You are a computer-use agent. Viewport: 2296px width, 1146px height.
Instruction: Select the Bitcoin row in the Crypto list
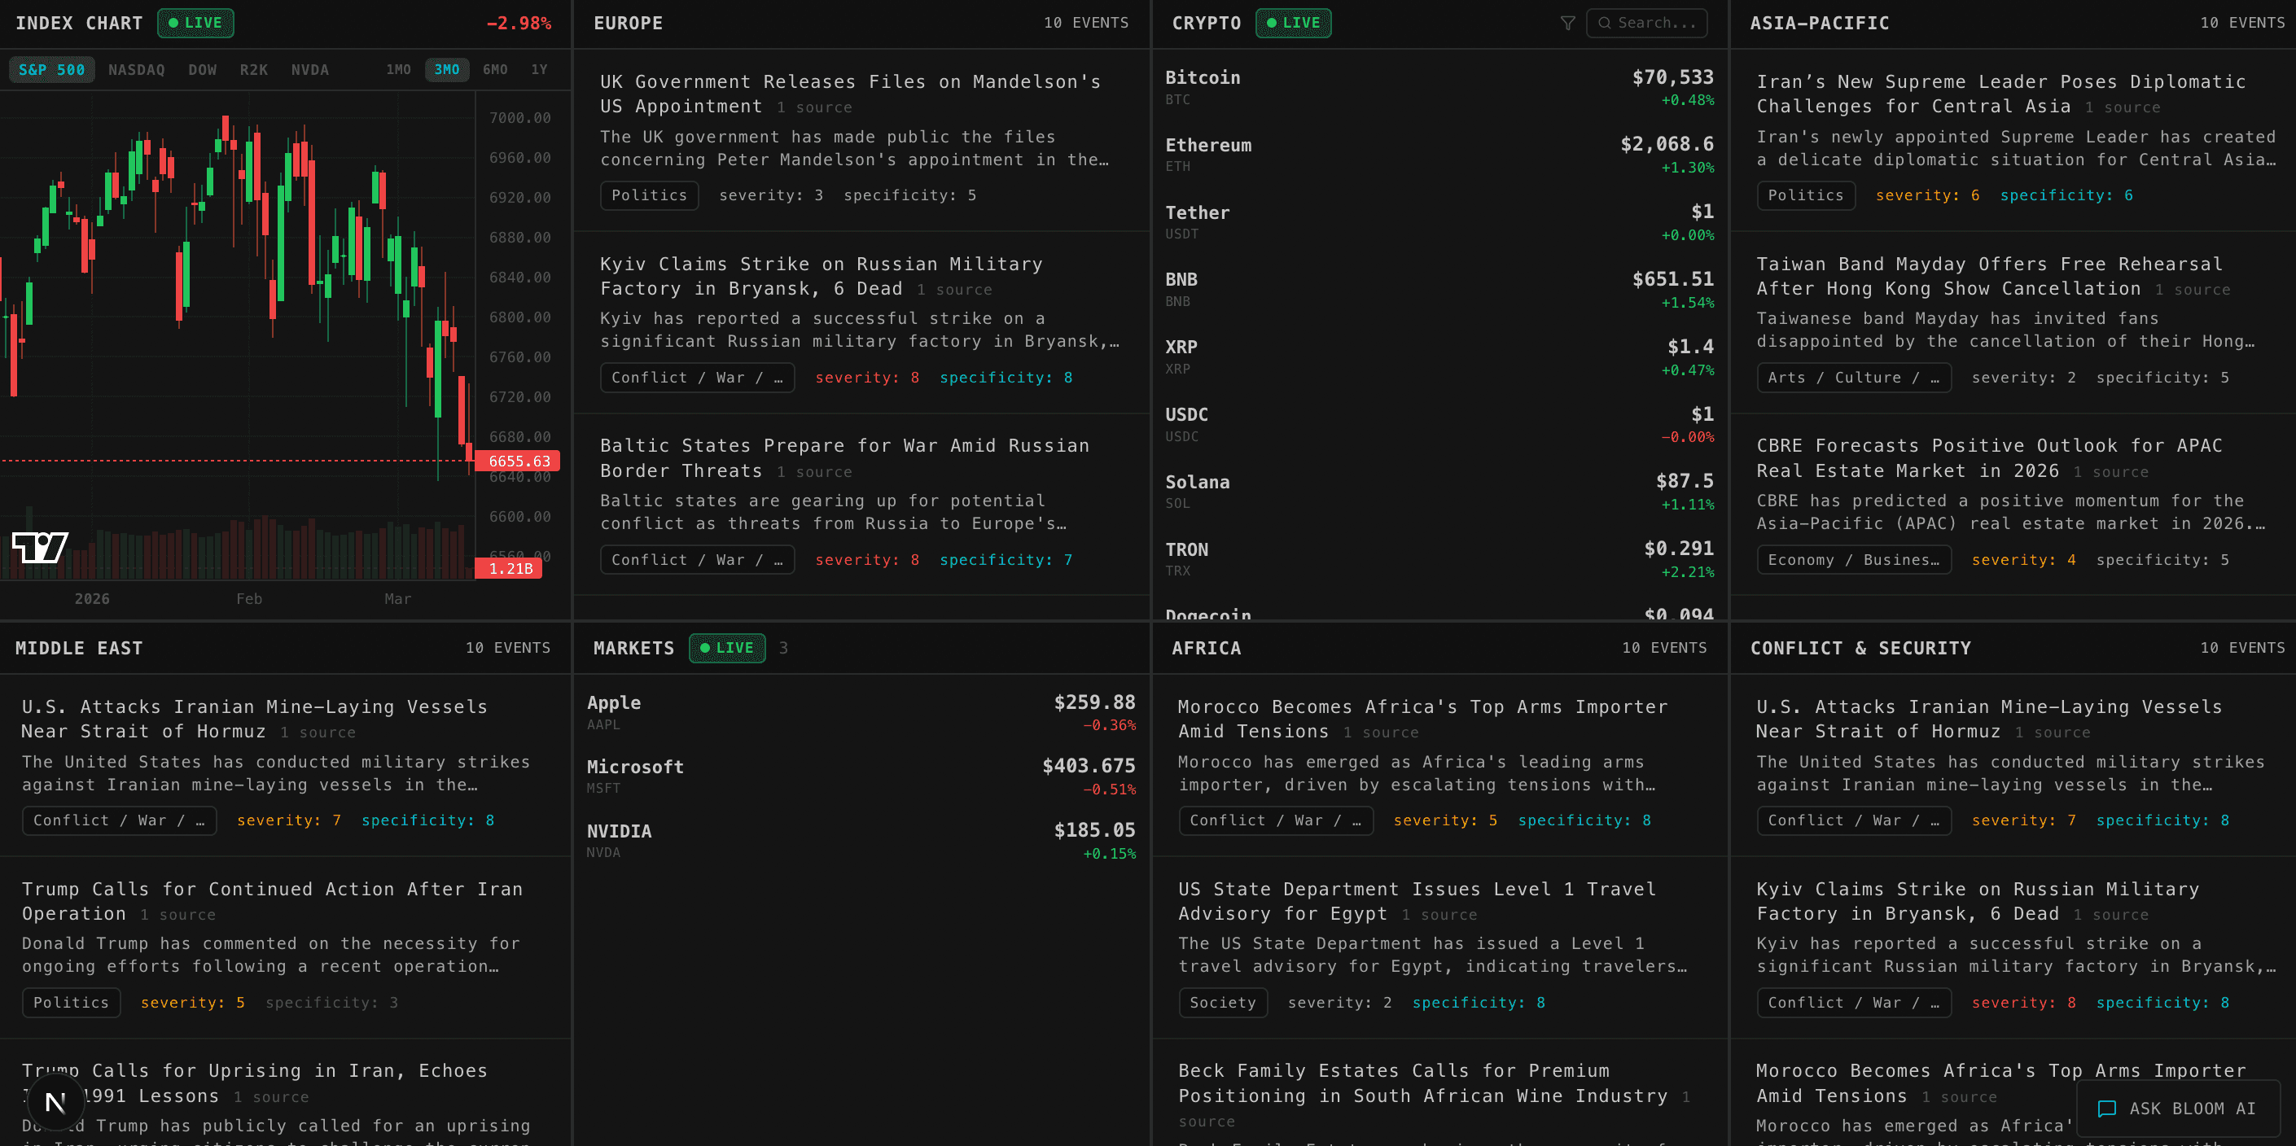(1435, 86)
